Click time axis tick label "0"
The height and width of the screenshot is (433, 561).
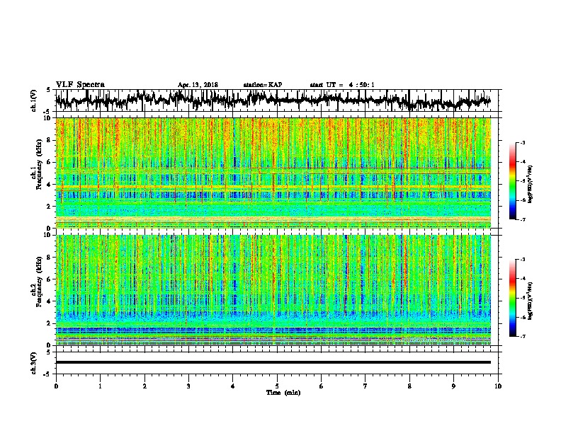click(56, 386)
